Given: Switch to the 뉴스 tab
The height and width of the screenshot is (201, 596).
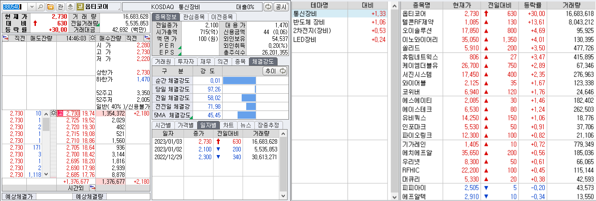Looking at the screenshot, I should 245,125.
